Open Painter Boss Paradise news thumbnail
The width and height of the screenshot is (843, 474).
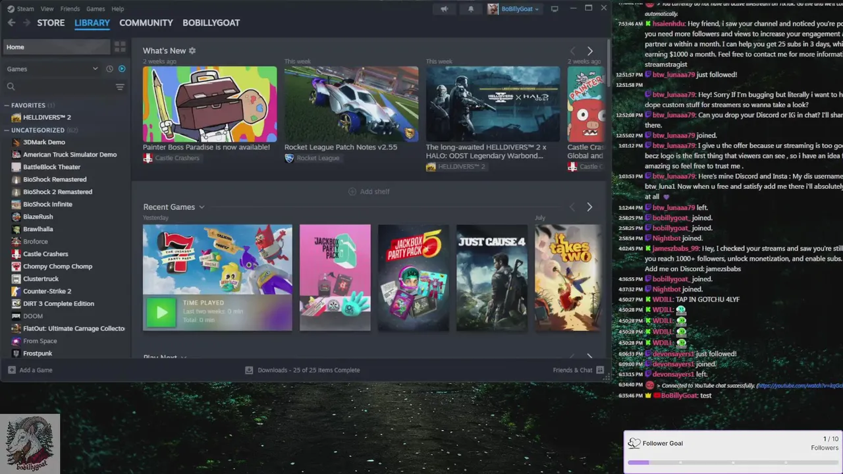pyautogui.click(x=210, y=104)
